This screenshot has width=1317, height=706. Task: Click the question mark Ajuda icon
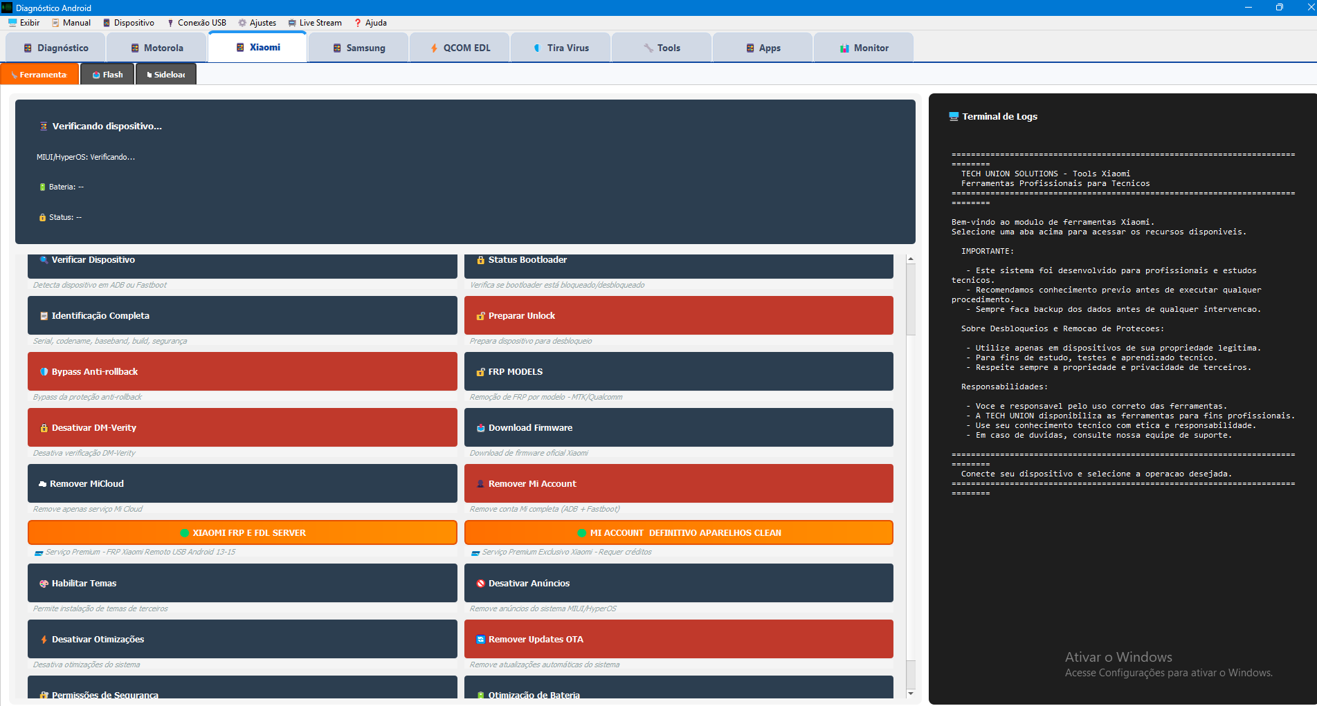pos(358,23)
